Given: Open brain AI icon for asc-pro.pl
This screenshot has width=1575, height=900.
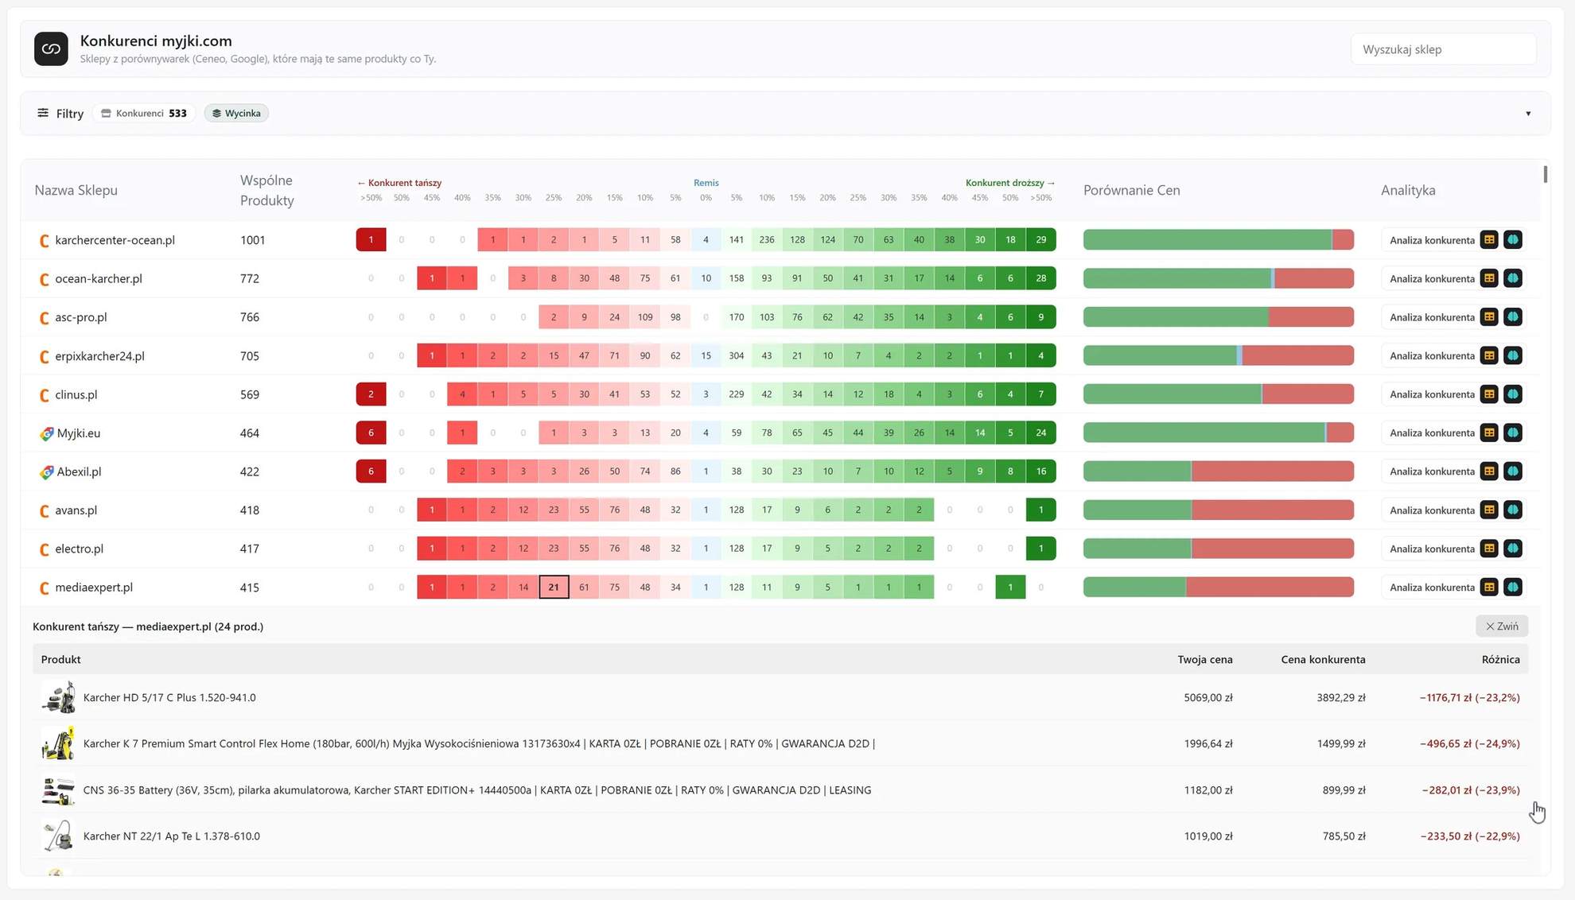Looking at the screenshot, I should (1513, 316).
